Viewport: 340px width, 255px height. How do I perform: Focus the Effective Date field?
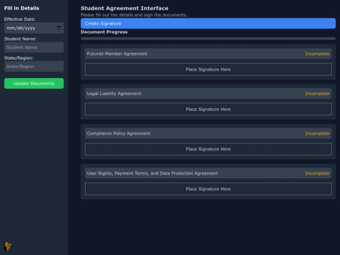point(34,28)
